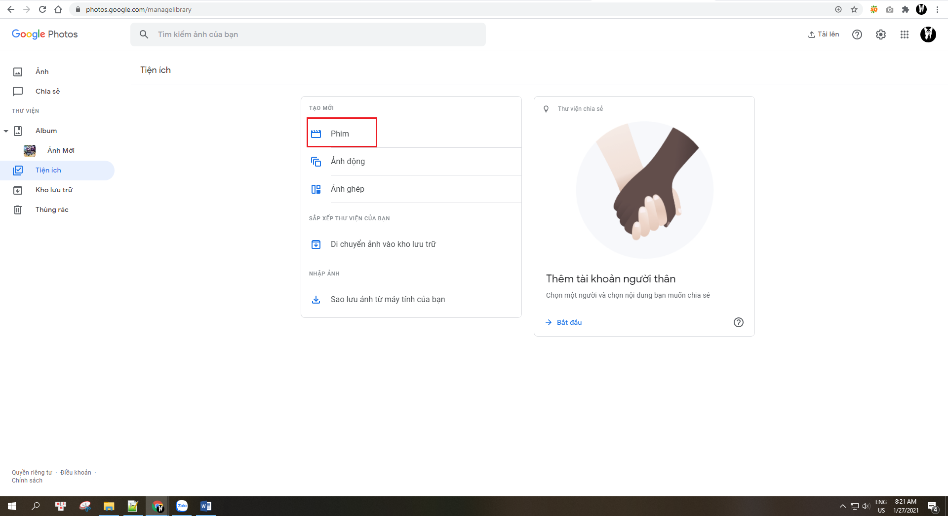948x516 pixels.
Task: Click the Ảnh ghép collage icon
Action: (316, 189)
